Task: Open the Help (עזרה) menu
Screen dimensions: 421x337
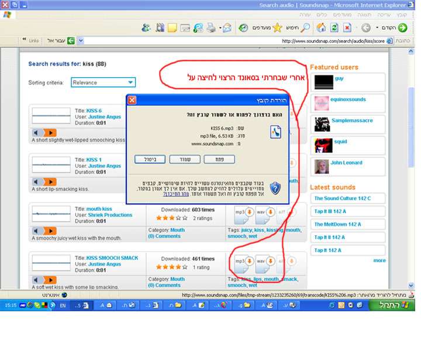Action: click(x=305, y=15)
